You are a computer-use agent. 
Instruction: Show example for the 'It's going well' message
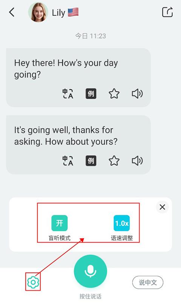point(91,161)
